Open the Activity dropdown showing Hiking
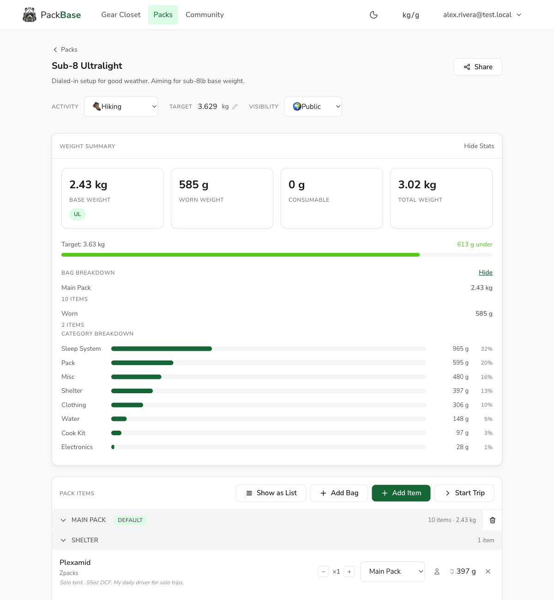 [121, 107]
